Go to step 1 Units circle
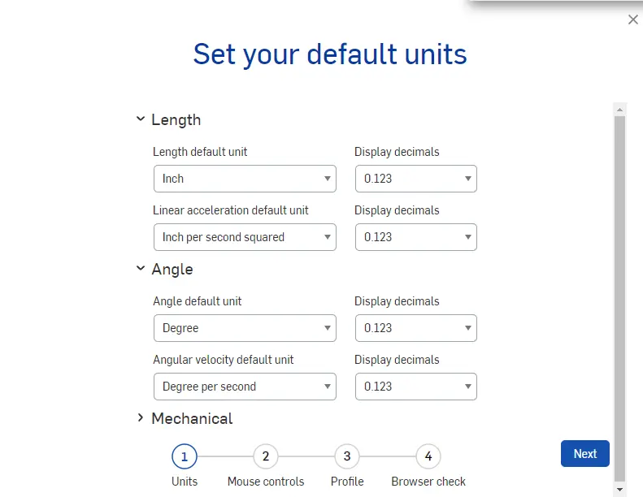The width and height of the screenshot is (643, 497). click(185, 456)
